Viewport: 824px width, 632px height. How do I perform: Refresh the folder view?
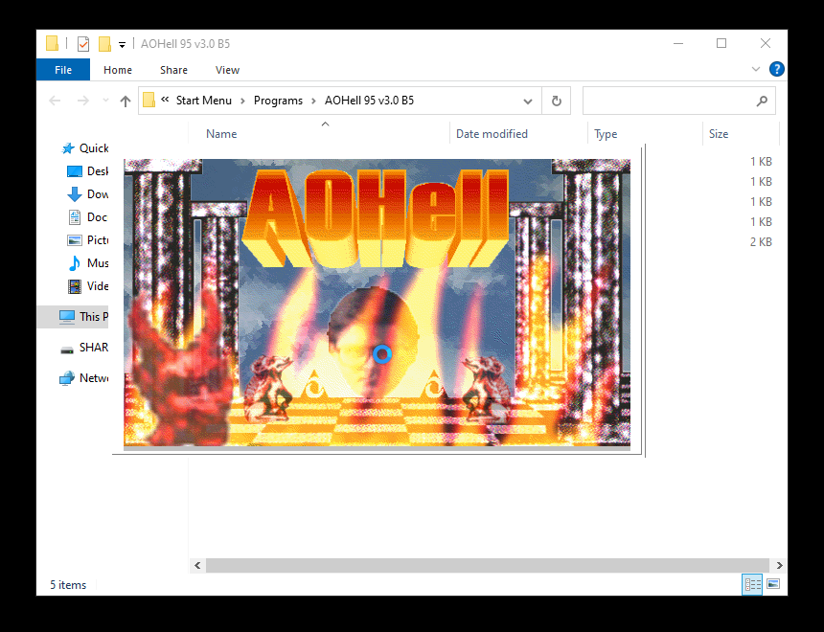click(557, 100)
